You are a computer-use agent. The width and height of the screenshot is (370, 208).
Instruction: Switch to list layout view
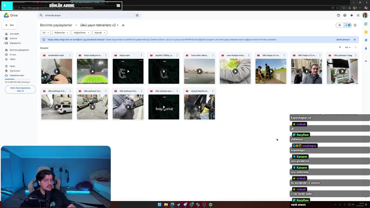pos(340,25)
